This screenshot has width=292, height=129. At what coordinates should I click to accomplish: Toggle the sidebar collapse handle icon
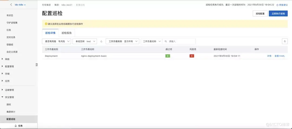pos(37,65)
